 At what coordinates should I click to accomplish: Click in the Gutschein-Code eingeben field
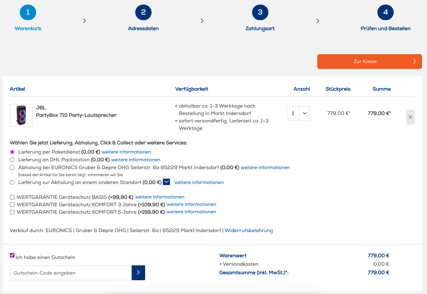pyautogui.click(x=71, y=273)
